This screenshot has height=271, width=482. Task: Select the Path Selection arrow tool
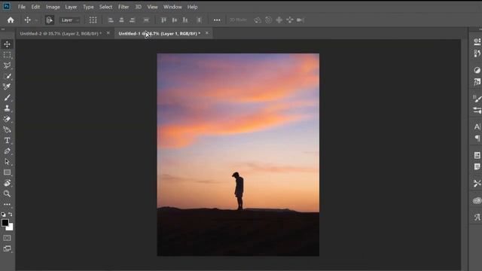[7, 162]
